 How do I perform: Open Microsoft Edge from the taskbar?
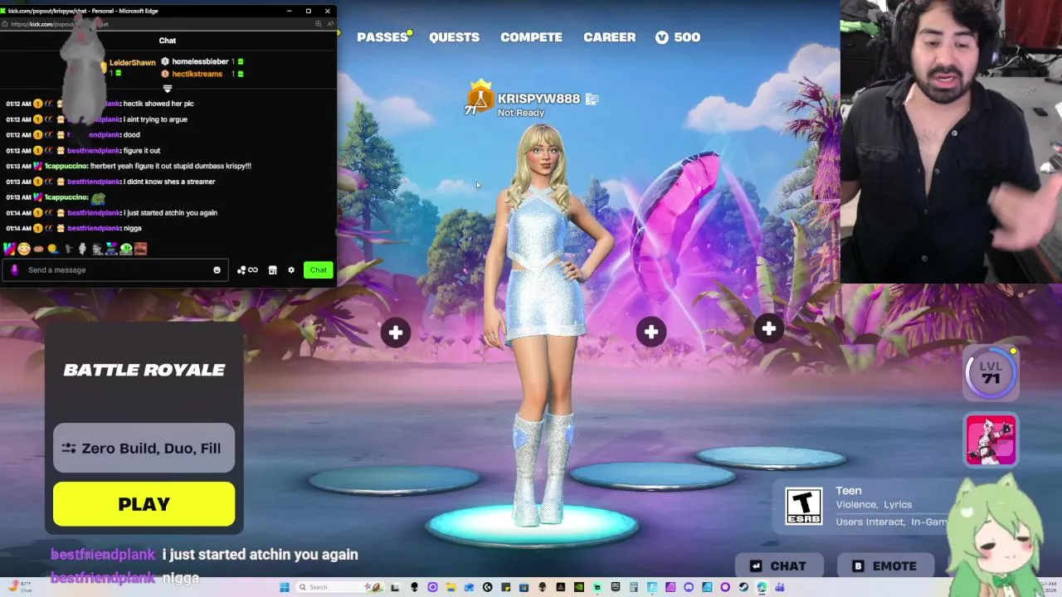coord(762,587)
